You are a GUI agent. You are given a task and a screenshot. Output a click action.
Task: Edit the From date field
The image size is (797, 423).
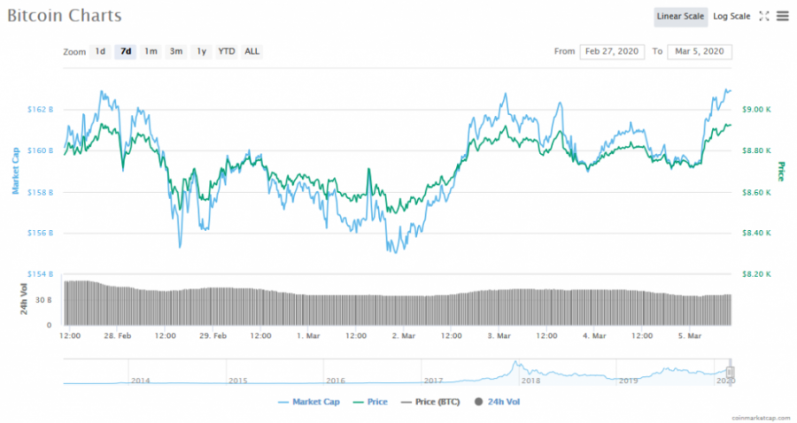(612, 51)
